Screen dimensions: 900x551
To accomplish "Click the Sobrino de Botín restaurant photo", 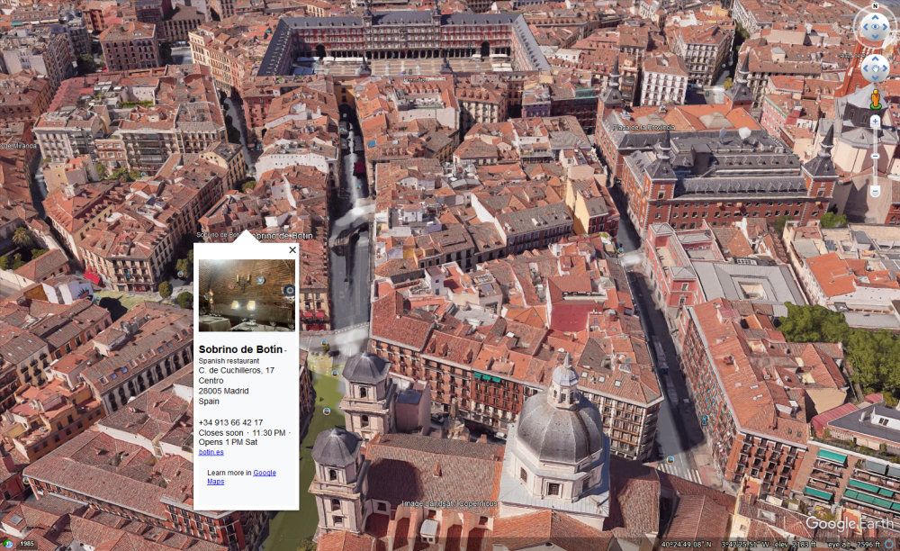I will pyautogui.click(x=247, y=295).
